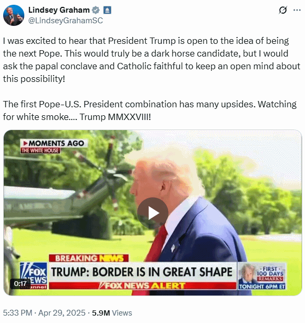The height and width of the screenshot is (323, 305).
Task: Click the 5:33 PM Apr 29, 2025 timestamp
Action: point(44,313)
